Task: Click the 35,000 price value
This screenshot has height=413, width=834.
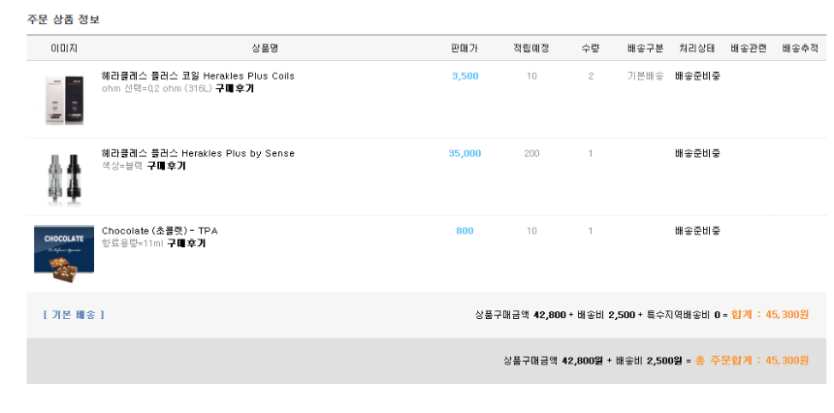Action: (465, 153)
